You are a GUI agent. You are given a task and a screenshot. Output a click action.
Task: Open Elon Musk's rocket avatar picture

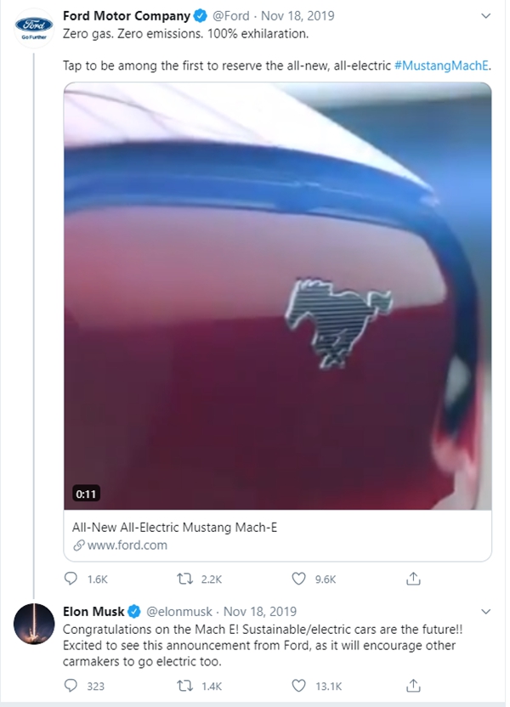coord(34,631)
